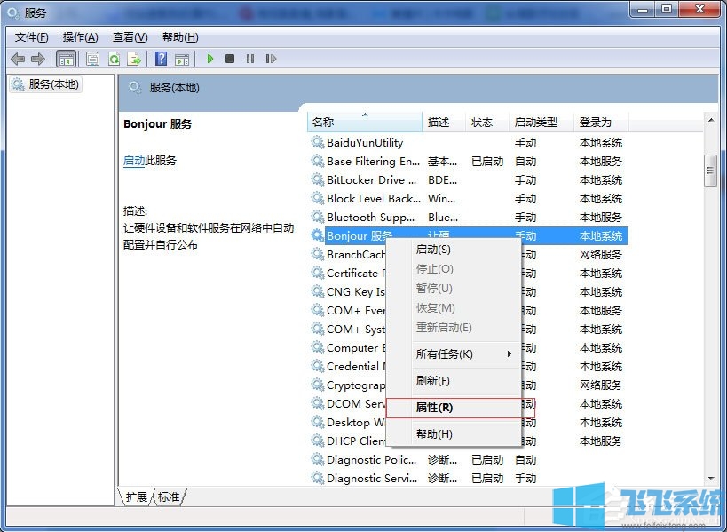Select the green start service icon
The width and height of the screenshot is (727, 532).
(x=209, y=59)
